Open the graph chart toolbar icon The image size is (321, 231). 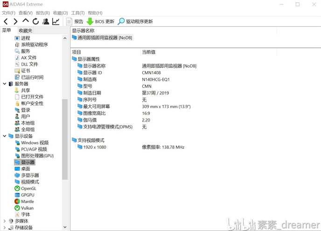56,21
